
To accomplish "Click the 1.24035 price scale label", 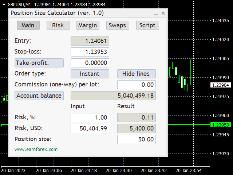I will point(221,20).
